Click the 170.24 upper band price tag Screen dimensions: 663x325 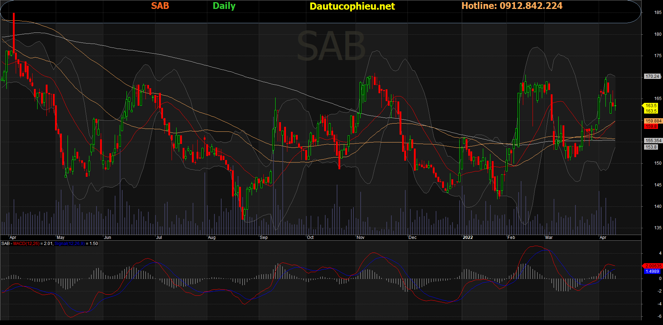pos(653,76)
